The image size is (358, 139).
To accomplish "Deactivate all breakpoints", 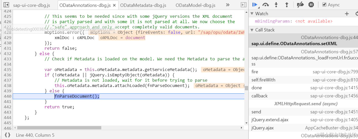I will pyautogui.click(x=300, y=5).
